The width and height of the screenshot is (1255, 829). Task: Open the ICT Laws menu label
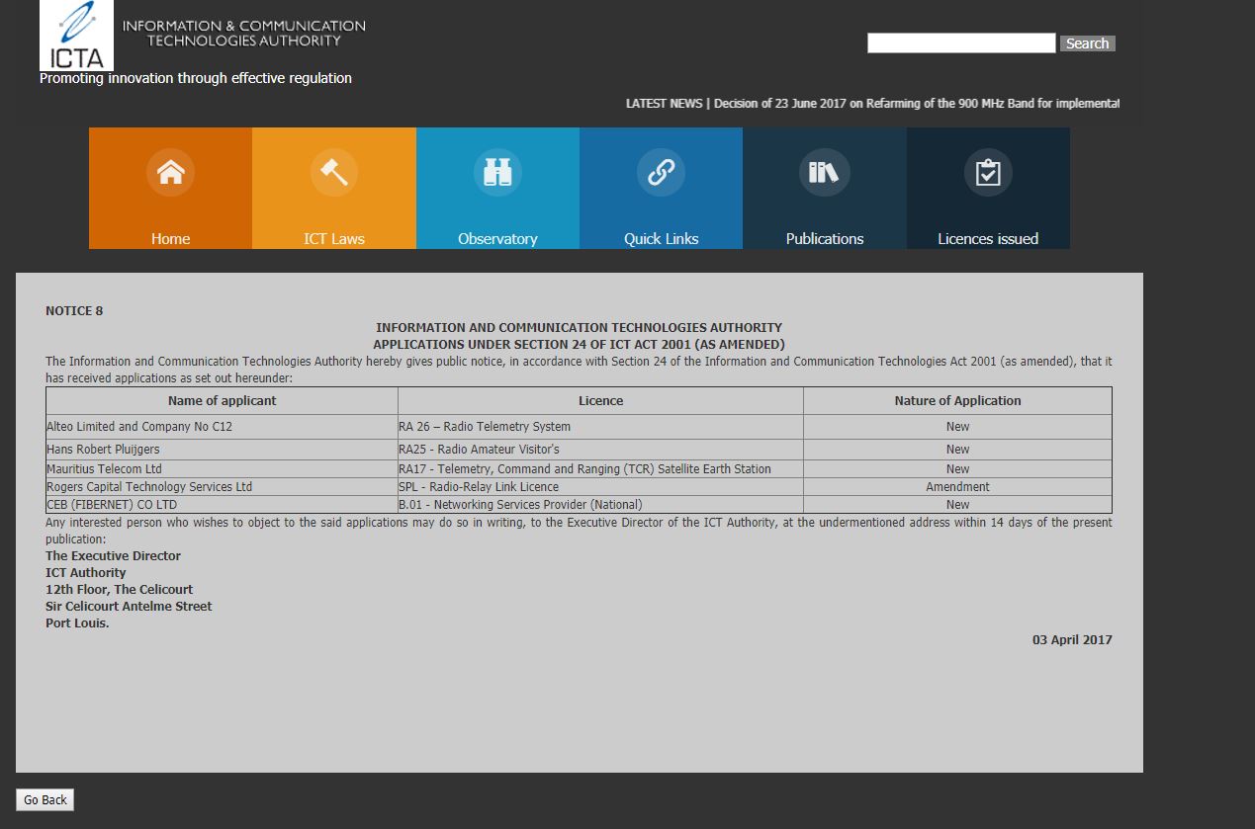point(334,239)
